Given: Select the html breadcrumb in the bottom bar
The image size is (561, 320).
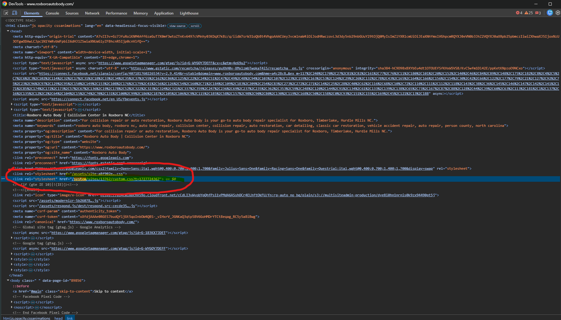Looking at the screenshot, I should 27,318.
